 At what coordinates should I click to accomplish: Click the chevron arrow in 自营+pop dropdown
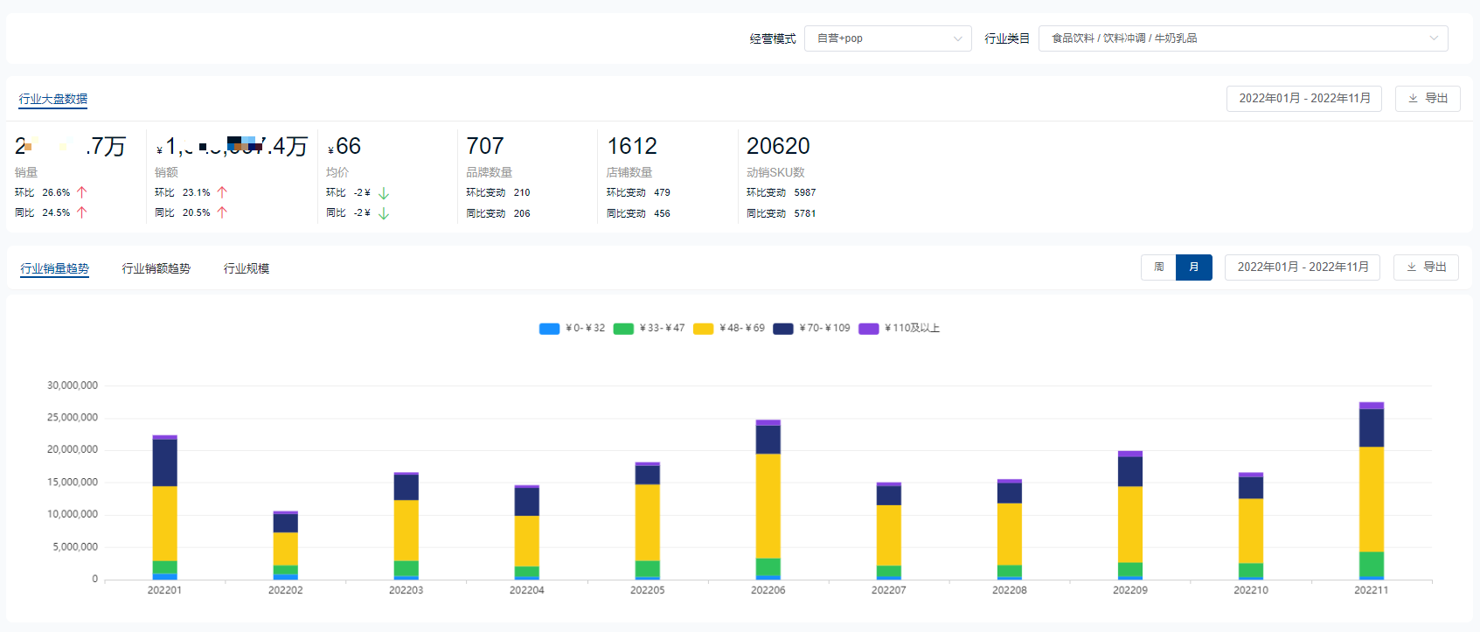tap(957, 38)
